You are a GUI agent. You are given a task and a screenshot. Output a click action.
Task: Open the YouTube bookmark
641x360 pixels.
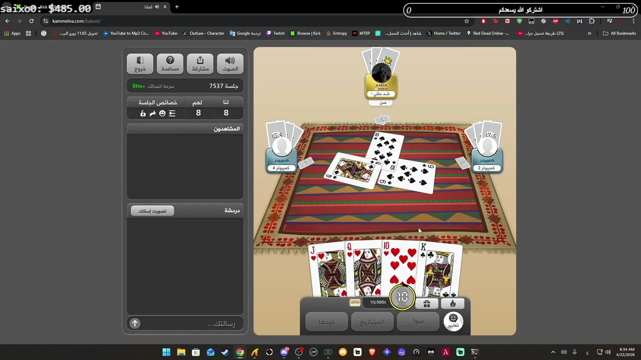click(x=166, y=33)
